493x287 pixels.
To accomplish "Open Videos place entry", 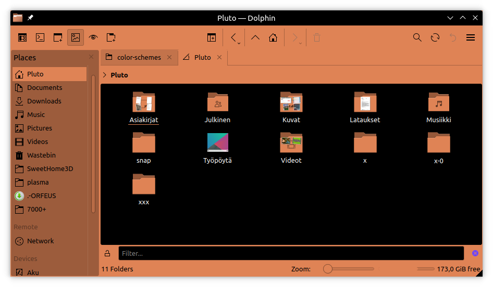I will coord(50,141).
